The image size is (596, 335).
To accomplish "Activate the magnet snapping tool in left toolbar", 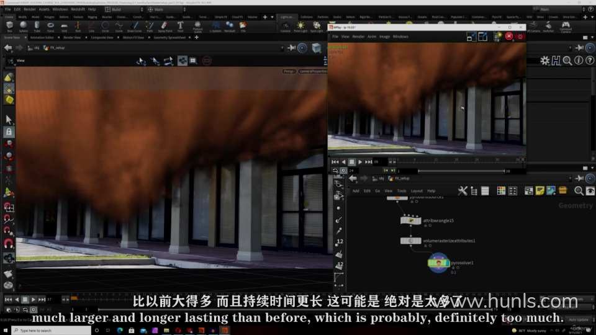I will tap(9, 243).
